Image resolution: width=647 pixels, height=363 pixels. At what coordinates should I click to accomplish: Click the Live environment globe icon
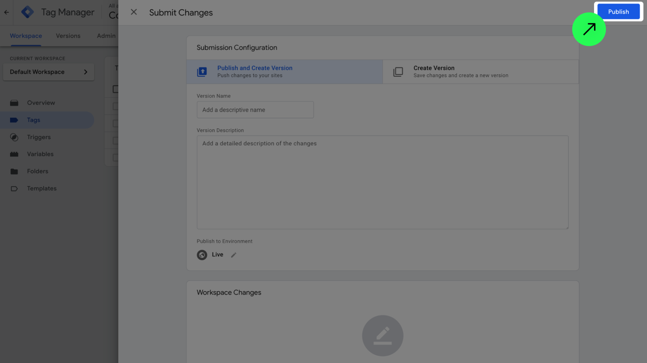(x=202, y=255)
